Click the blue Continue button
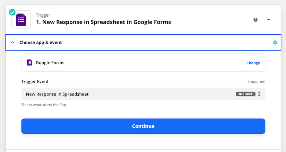Image resolution: width=286 pixels, height=152 pixels. pos(143,126)
